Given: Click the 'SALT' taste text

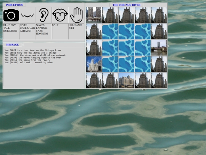Looking at the screenshot, I should click(x=55, y=25).
